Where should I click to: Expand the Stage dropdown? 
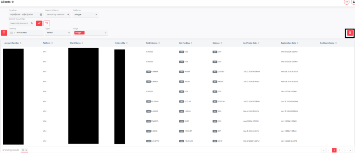coord(105,33)
